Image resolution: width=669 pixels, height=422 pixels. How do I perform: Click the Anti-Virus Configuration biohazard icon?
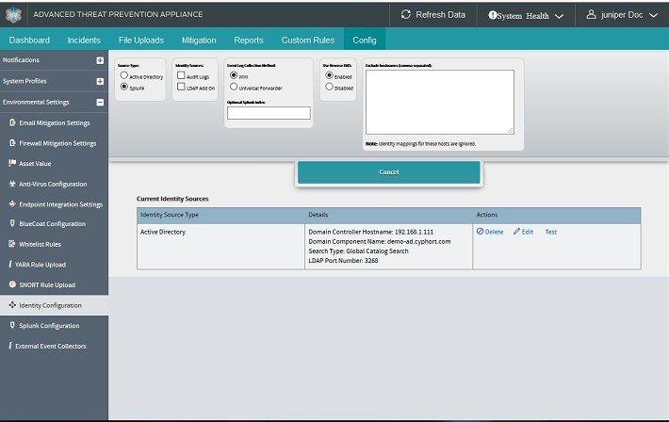click(12, 184)
